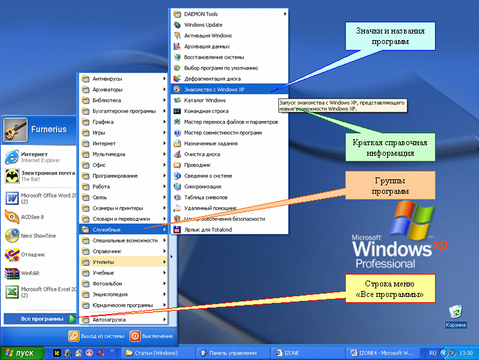Launch the WinRAR books icon
This screenshot has width=479, height=360.
12,273
